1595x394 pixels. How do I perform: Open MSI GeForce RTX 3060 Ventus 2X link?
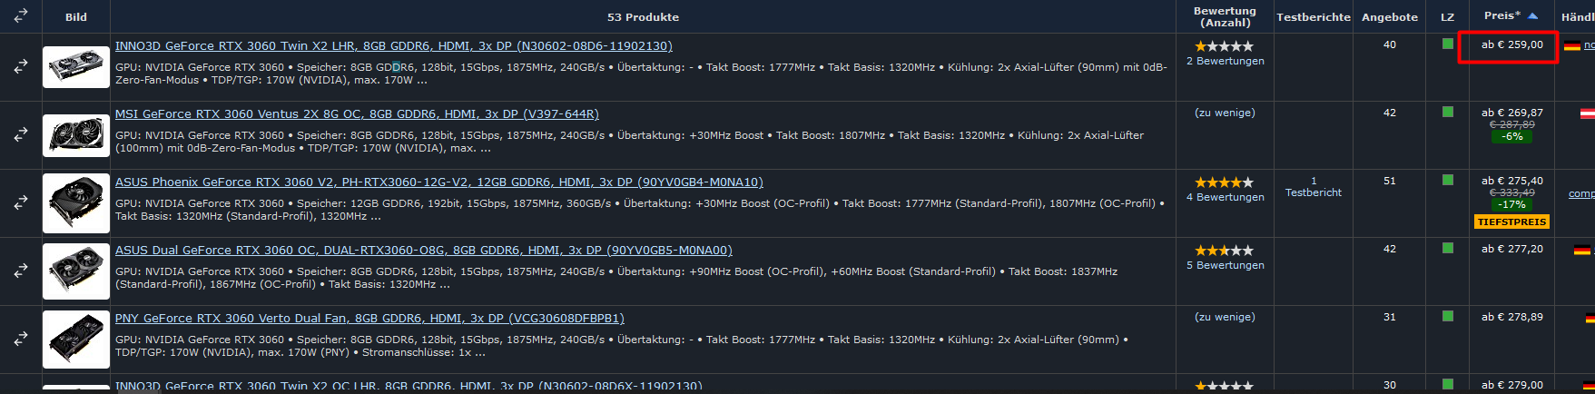(357, 113)
